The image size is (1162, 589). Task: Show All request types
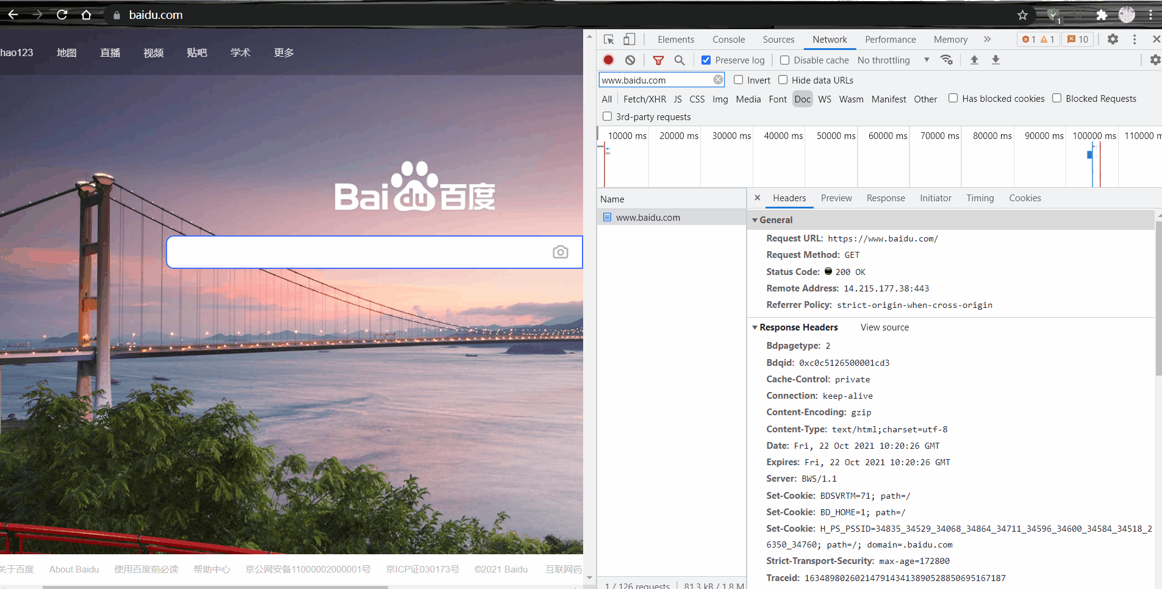click(606, 99)
